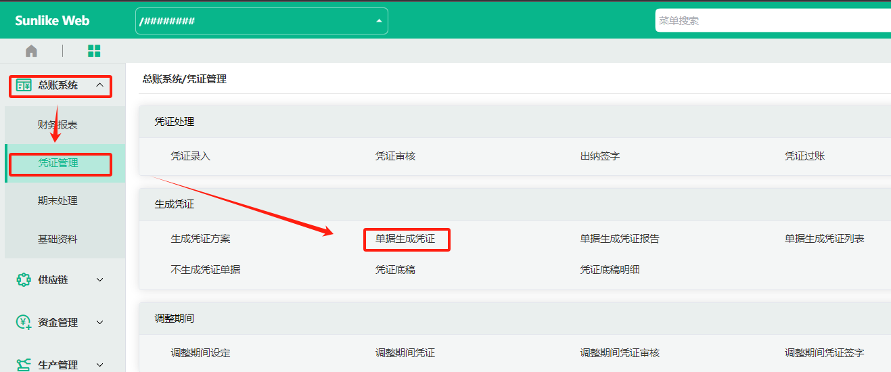Click the 生产管理 production icon
This screenshot has height=372, width=891.
(24, 365)
